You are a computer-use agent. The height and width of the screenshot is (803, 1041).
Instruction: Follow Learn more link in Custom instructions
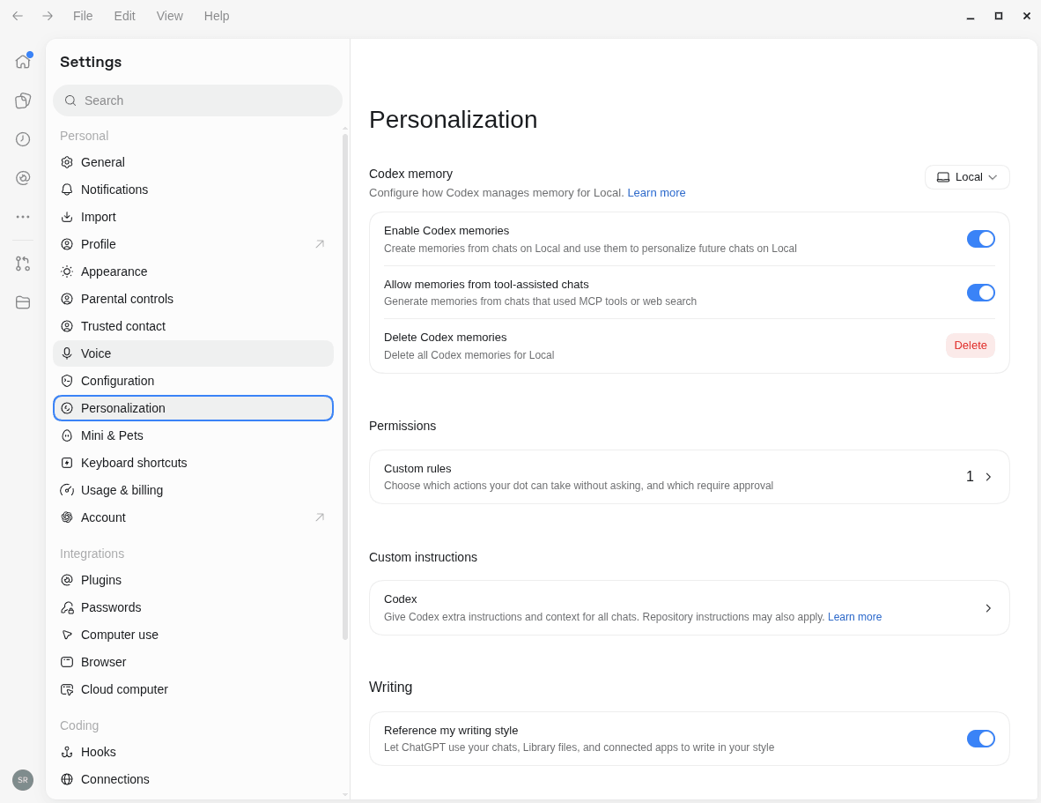854,617
